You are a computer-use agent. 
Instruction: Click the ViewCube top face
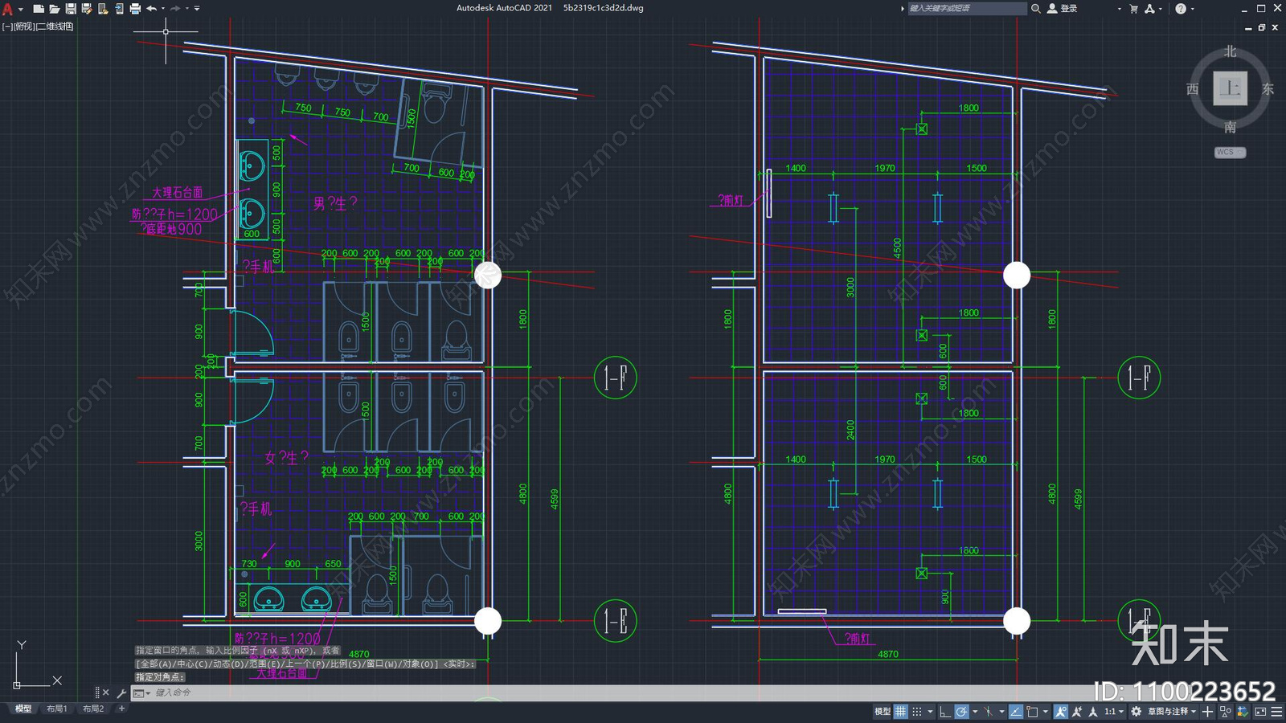coord(1230,88)
